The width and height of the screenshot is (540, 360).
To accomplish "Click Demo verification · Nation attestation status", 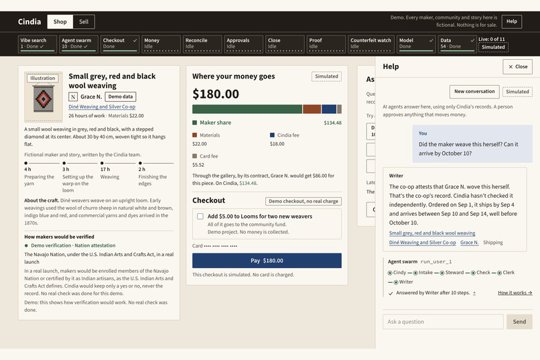I will tap(70, 245).
